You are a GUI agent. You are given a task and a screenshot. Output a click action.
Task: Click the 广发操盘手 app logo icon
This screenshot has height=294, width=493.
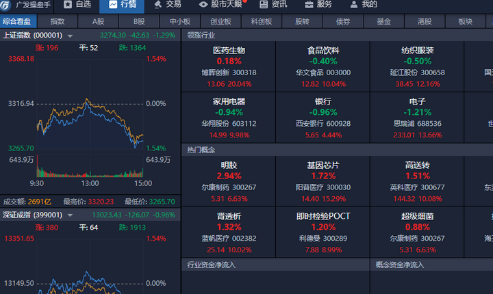[x=6, y=5]
